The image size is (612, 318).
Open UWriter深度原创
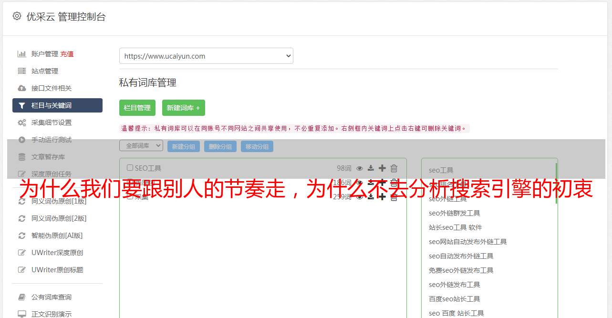57,253
